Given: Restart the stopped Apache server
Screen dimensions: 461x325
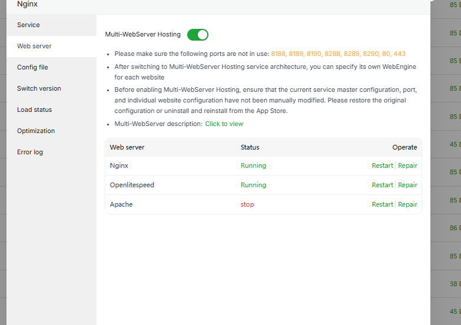Looking at the screenshot, I should coord(382,204).
